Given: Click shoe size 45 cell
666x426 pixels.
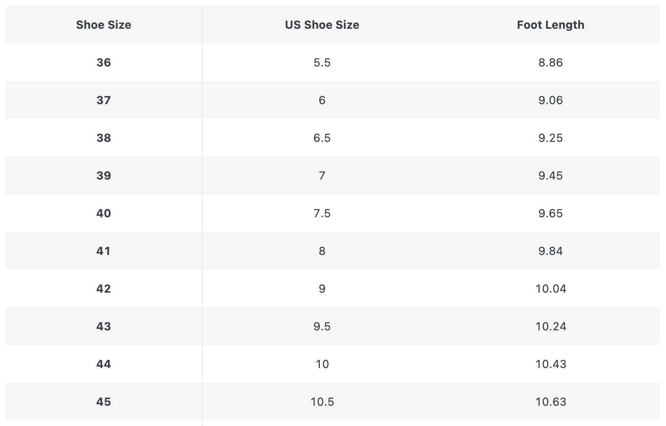Looking at the screenshot, I should 104,402.
